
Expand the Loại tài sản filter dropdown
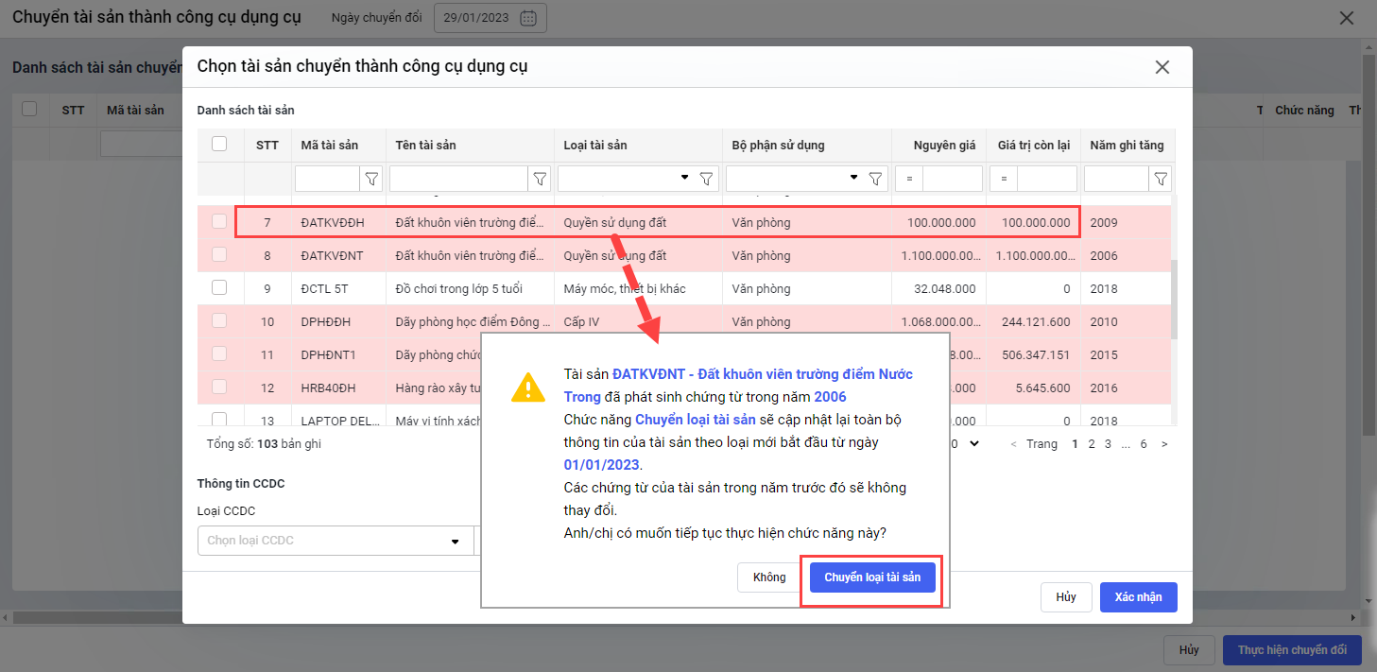684,179
